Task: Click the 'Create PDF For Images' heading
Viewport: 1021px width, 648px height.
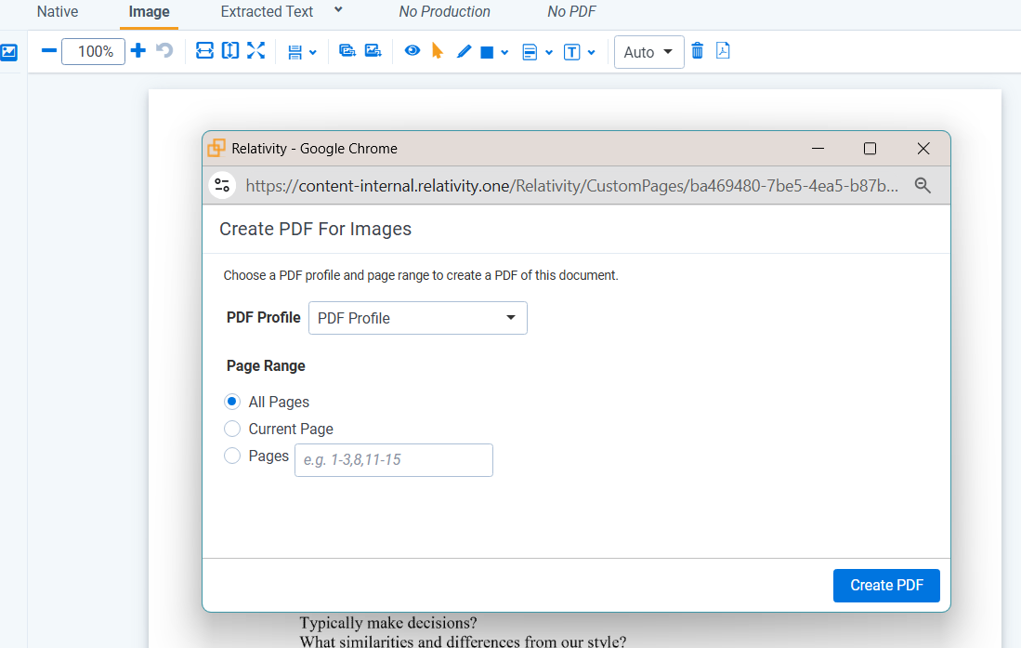Action: pos(315,229)
